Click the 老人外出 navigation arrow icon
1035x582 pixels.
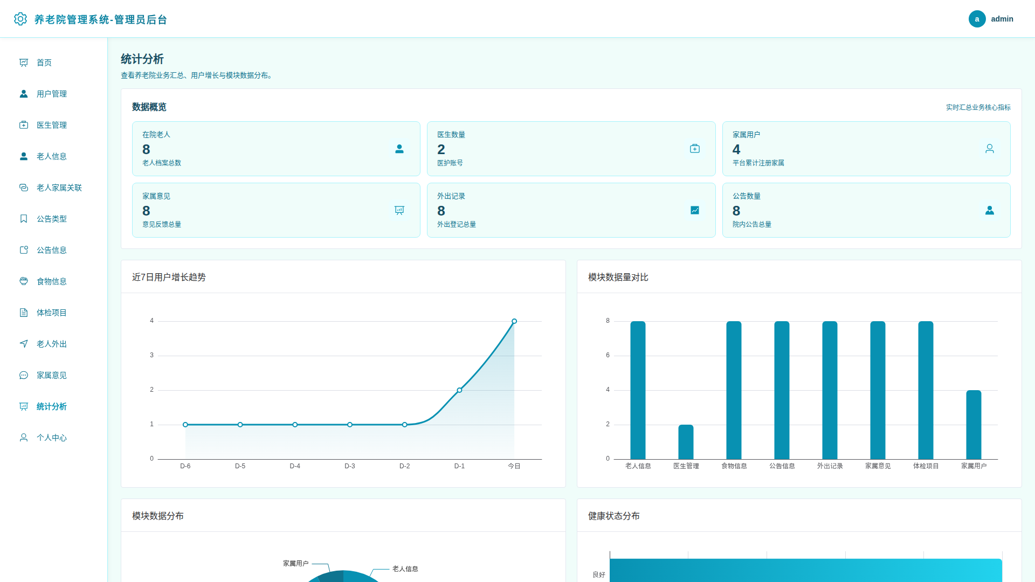click(24, 344)
